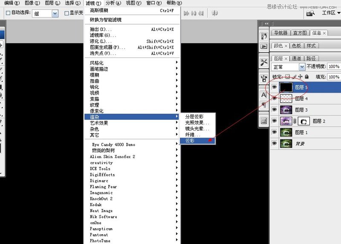Click the distribute left edges icon
Viewport: 341px width, 244px height.
point(186,14)
